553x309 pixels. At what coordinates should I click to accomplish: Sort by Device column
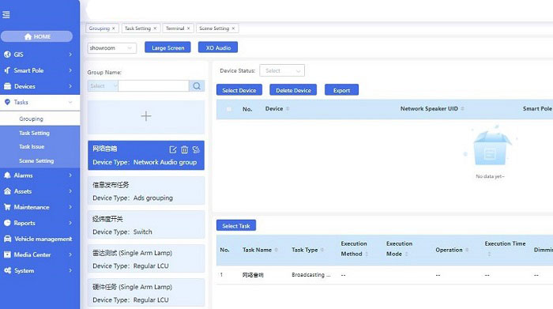[288, 108]
